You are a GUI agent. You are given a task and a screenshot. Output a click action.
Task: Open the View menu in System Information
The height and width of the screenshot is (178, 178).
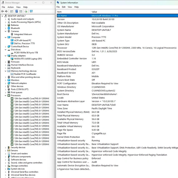pyautogui.click(x=70, y=7)
